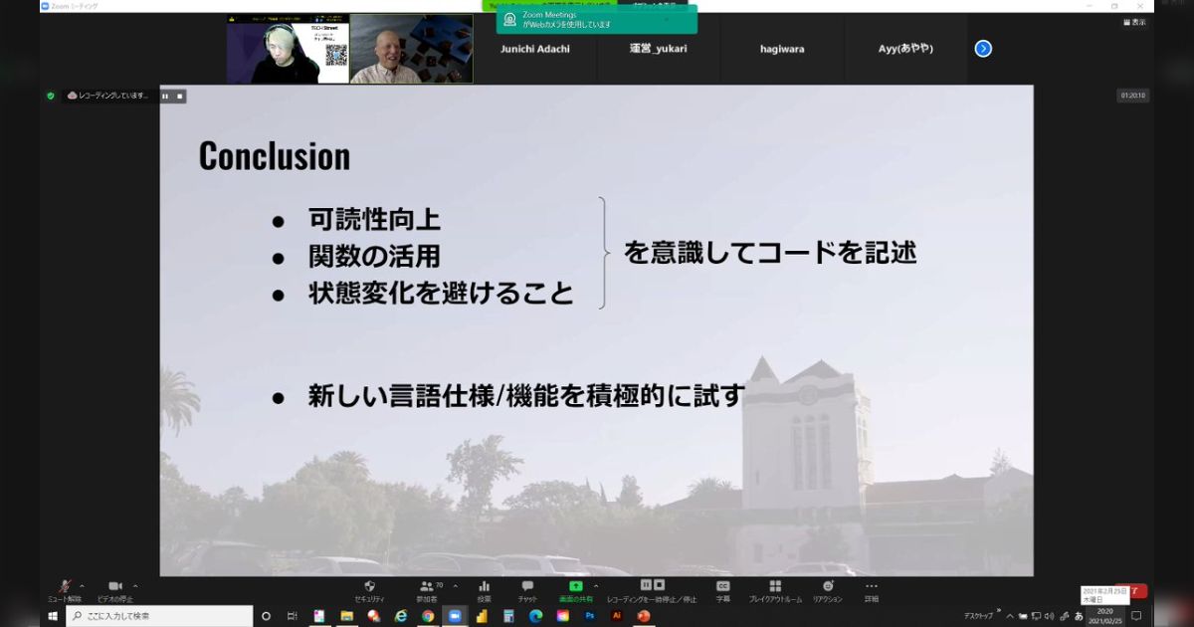Expand the audio options arrow beside microphone

click(x=82, y=585)
